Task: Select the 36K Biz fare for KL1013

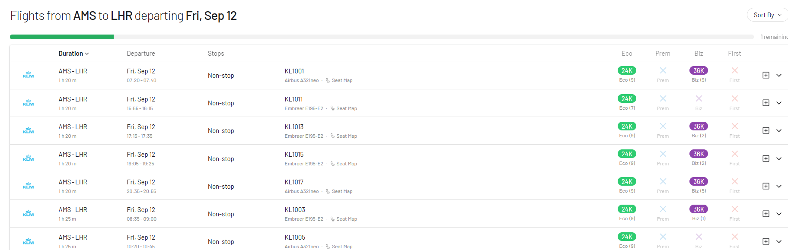Action: tap(699, 127)
